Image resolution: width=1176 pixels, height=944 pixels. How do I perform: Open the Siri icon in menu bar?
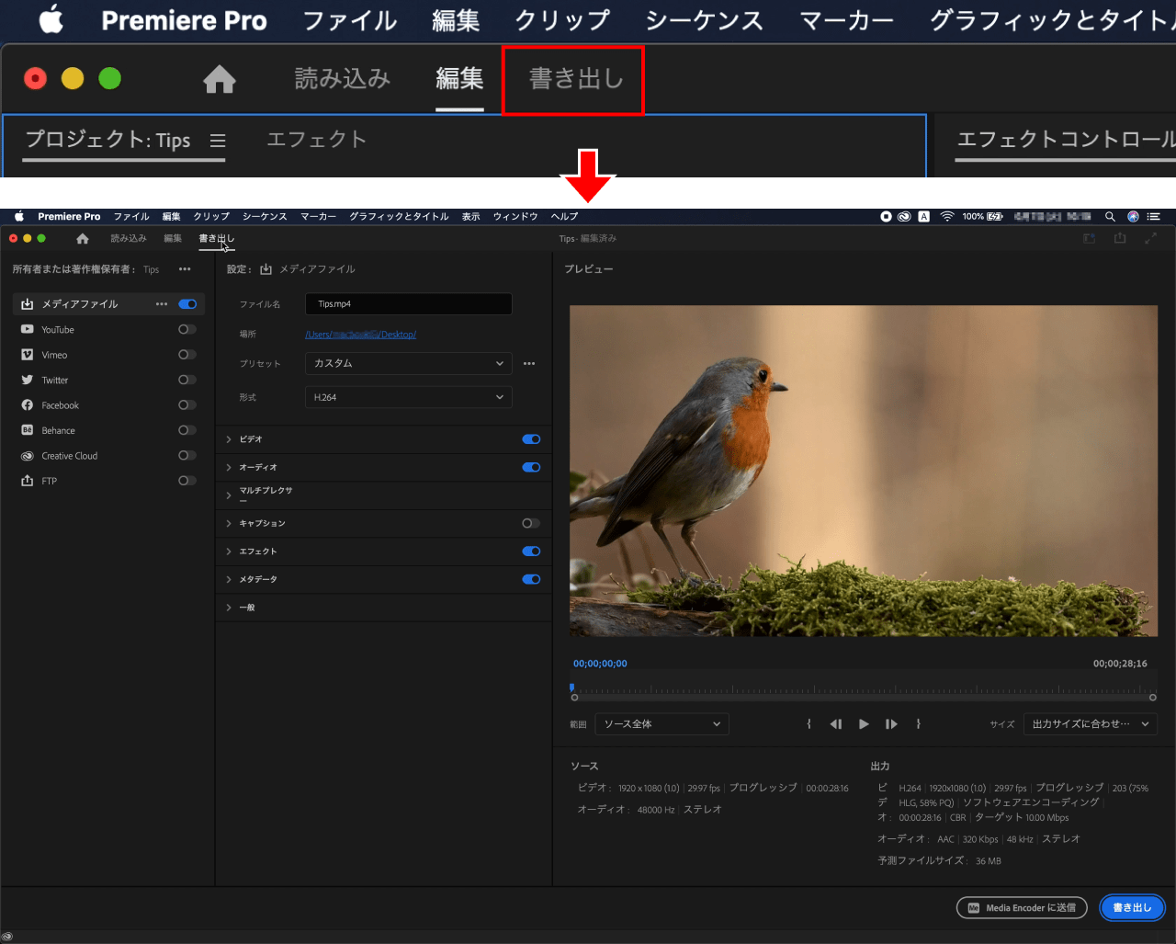(1133, 217)
